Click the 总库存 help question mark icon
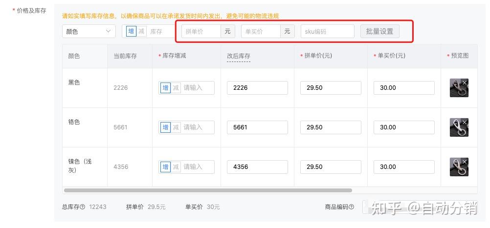Viewport: 490px width, 228px height. pos(83,207)
